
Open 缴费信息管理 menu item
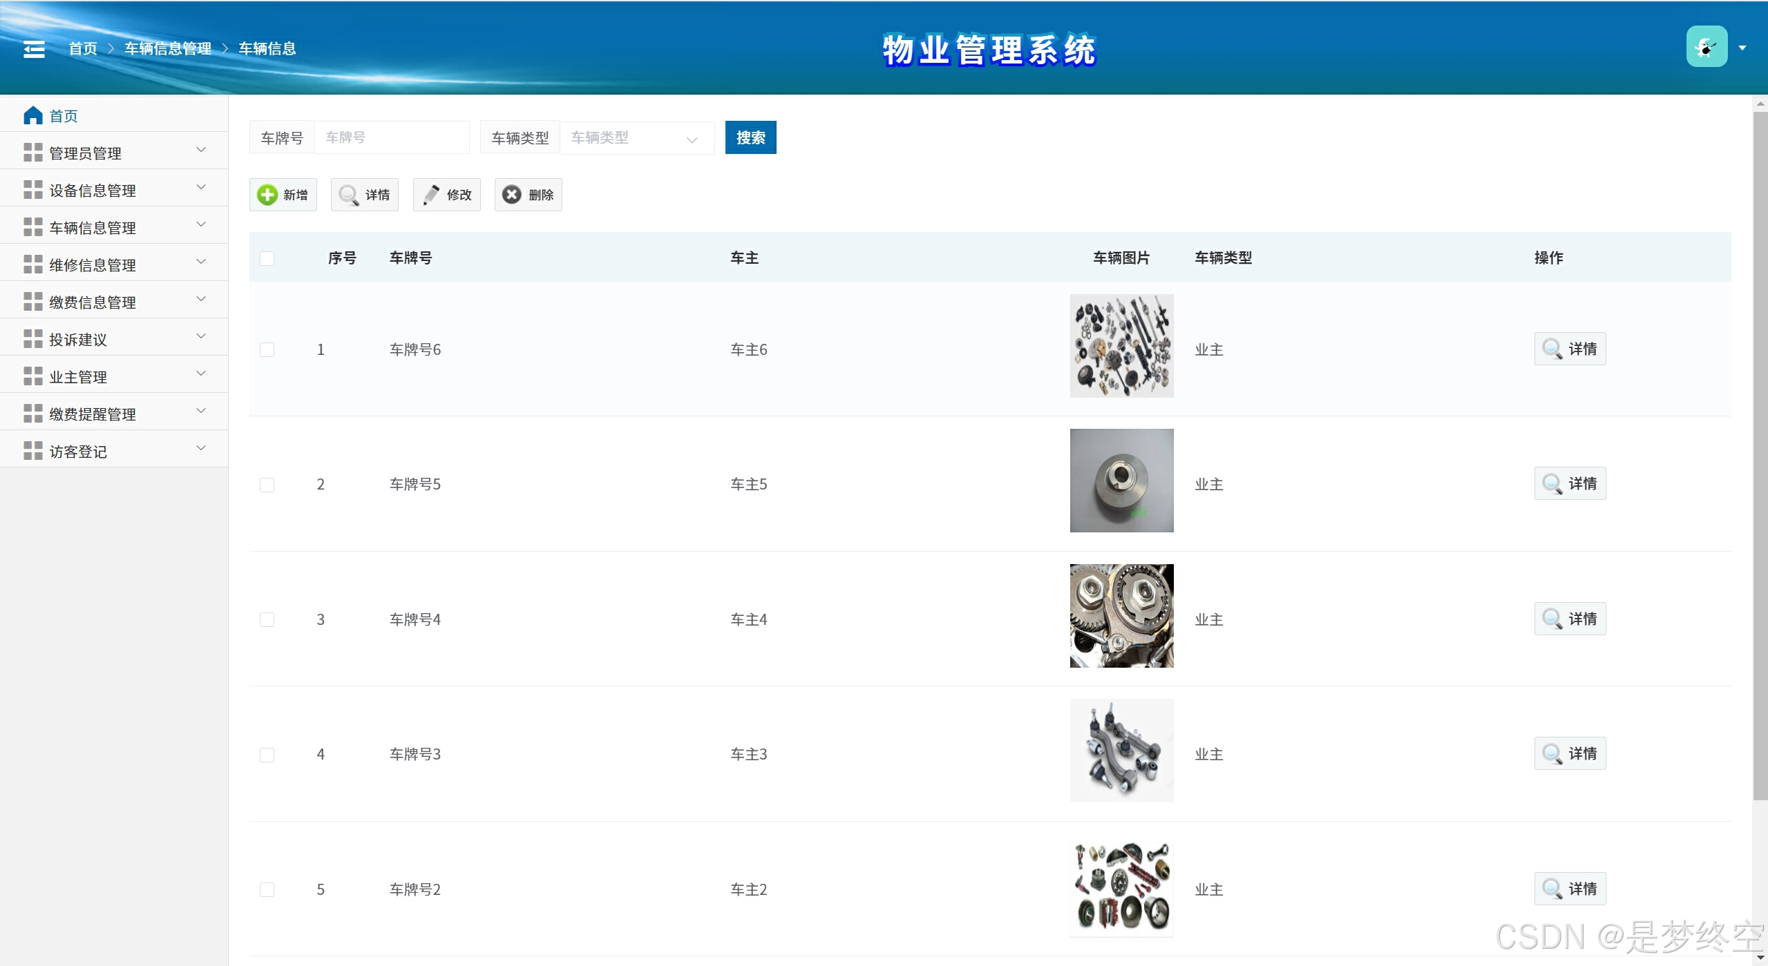tap(93, 302)
